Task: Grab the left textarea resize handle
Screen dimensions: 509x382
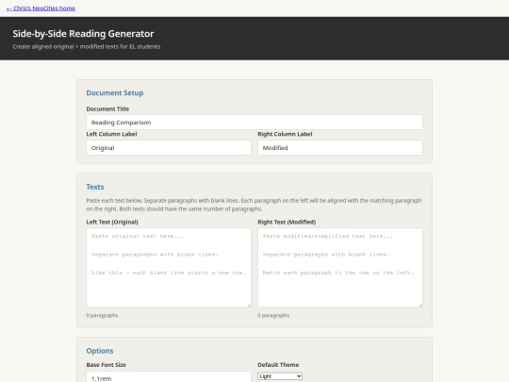Action: 249,305
